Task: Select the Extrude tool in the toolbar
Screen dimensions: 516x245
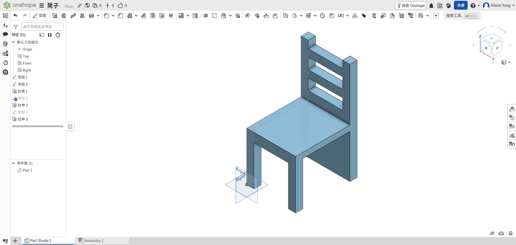Action: pos(55,16)
